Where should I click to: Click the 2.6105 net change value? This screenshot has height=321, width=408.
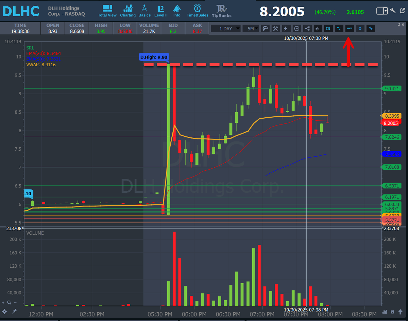pyautogui.click(x=355, y=12)
